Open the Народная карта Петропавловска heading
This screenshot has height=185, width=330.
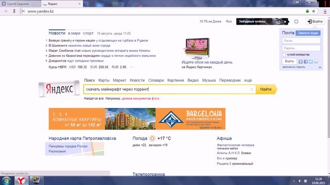(x=82, y=138)
